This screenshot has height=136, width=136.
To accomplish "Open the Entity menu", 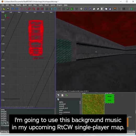I will point(41,5).
